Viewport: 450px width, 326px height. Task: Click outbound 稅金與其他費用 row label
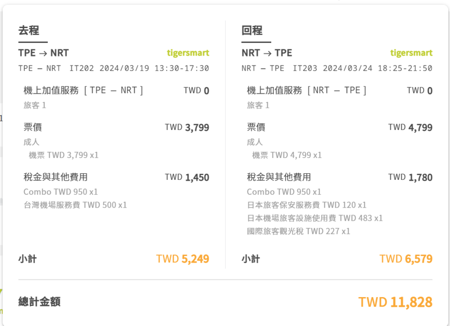click(x=56, y=177)
